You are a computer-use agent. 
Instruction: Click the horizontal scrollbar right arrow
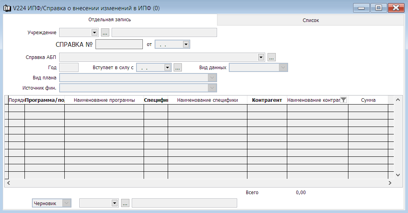pyautogui.click(x=389, y=183)
